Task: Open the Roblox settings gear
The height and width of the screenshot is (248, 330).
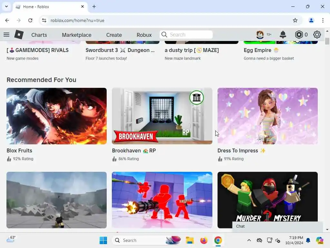Action: pos(317,34)
